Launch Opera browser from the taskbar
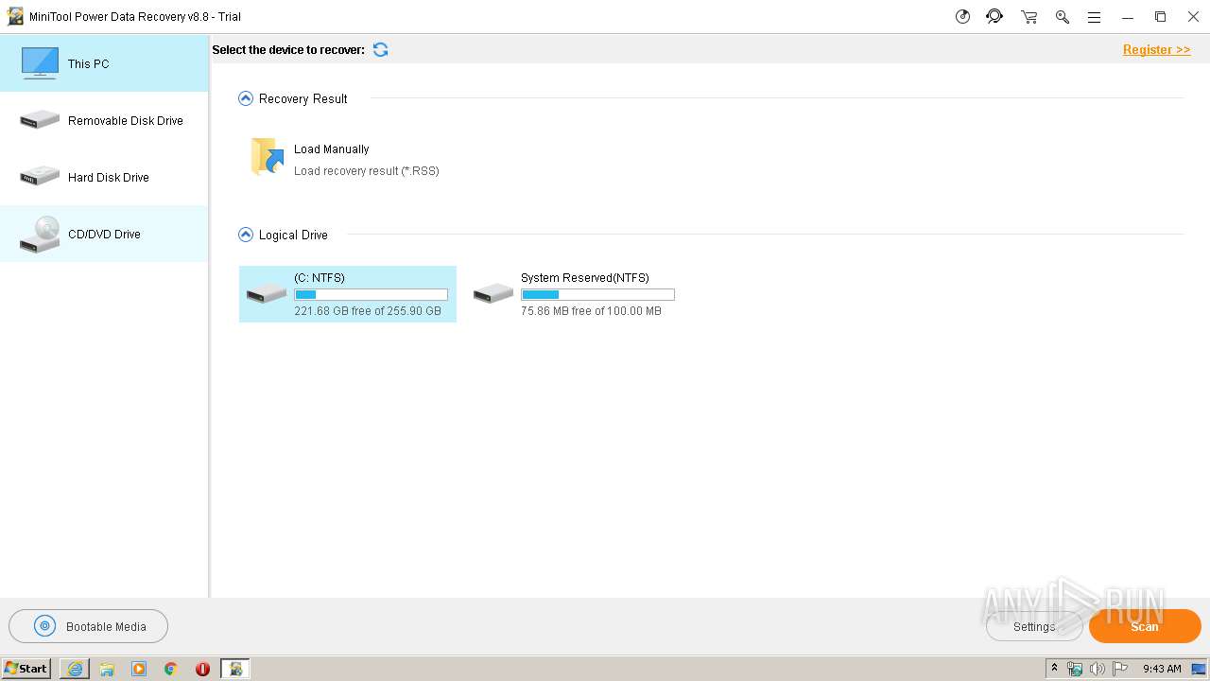The image size is (1210, 681). 202,669
